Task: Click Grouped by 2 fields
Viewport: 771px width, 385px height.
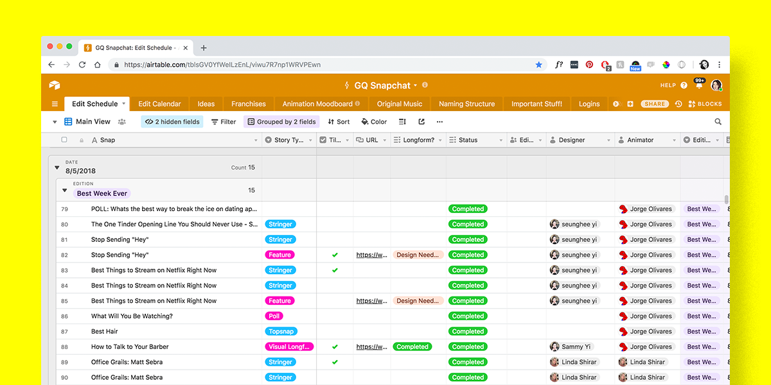Action: (x=281, y=122)
